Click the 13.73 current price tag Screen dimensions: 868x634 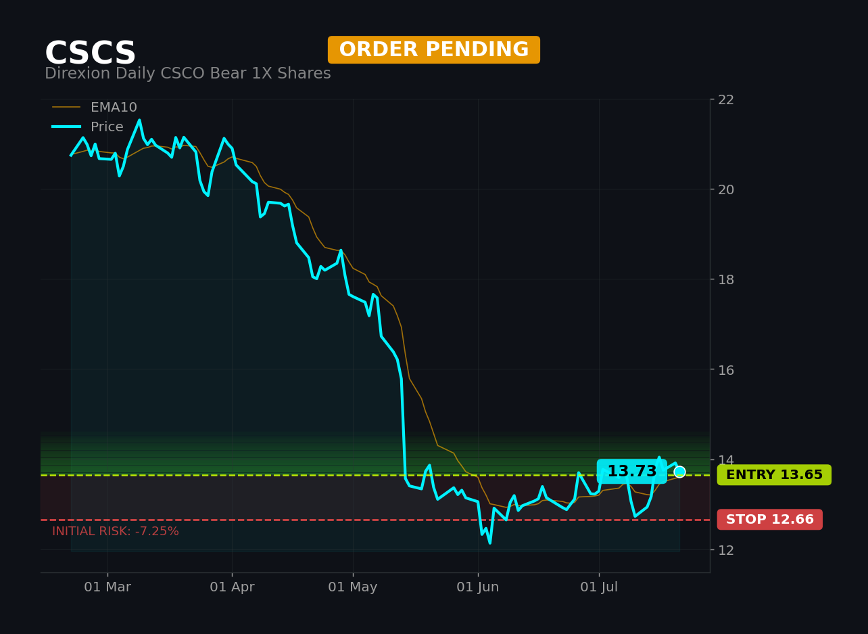coord(632,472)
